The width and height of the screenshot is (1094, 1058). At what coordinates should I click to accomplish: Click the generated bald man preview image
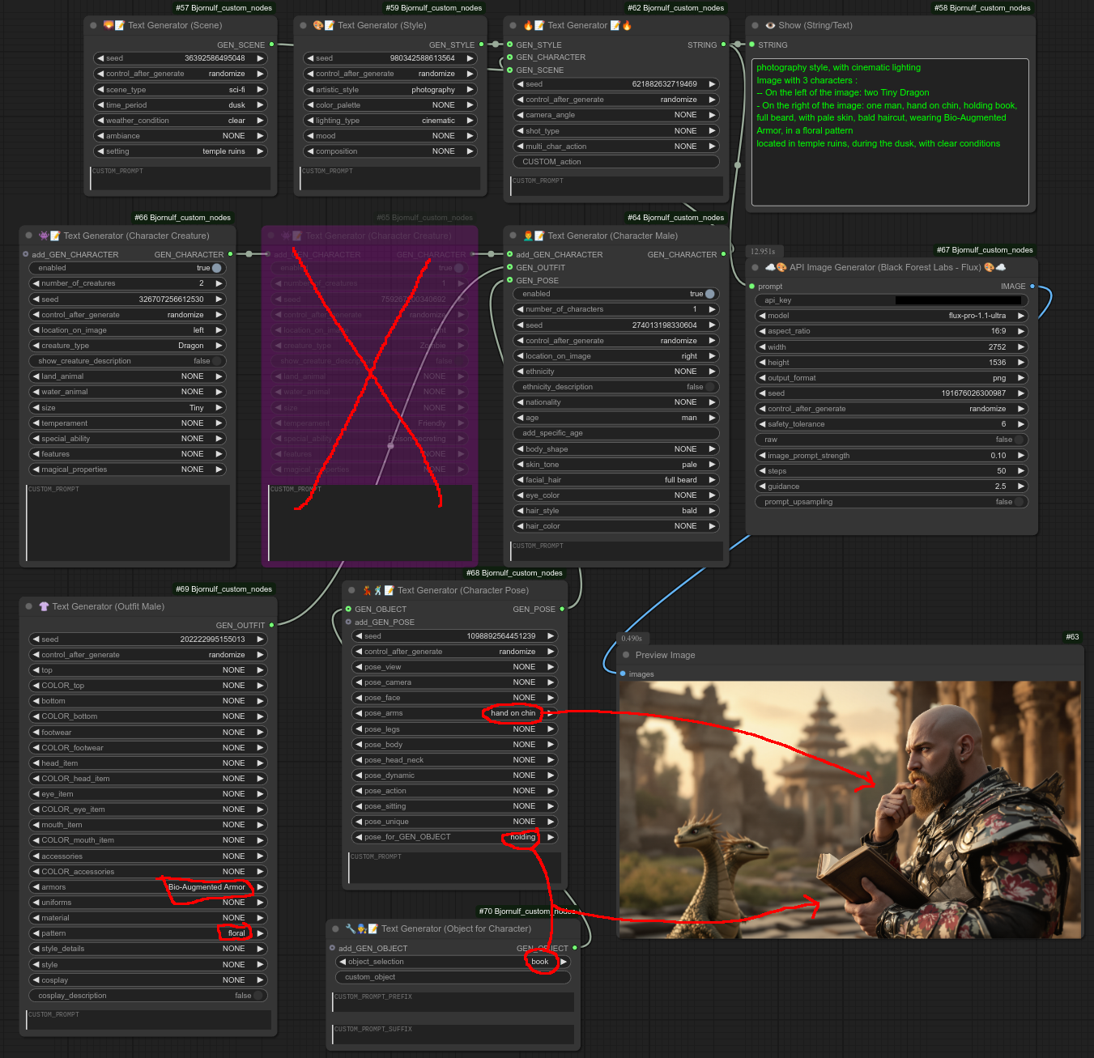(x=849, y=809)
